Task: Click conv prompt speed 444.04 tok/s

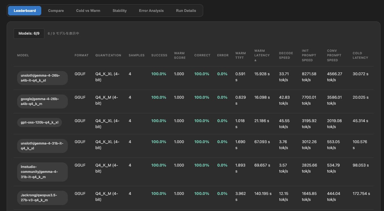Action: click(x=334, y=196)
